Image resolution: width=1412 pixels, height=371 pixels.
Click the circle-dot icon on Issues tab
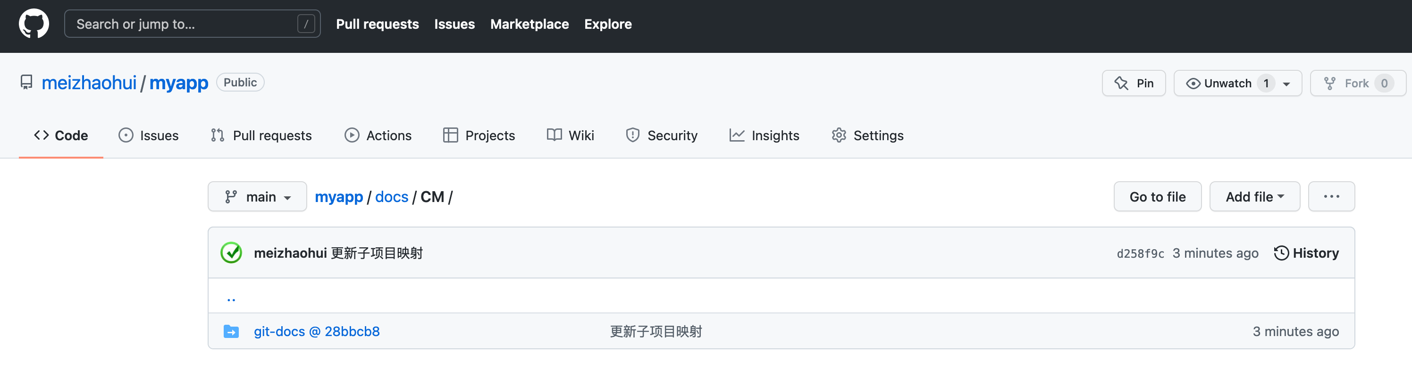coord(126,135)
